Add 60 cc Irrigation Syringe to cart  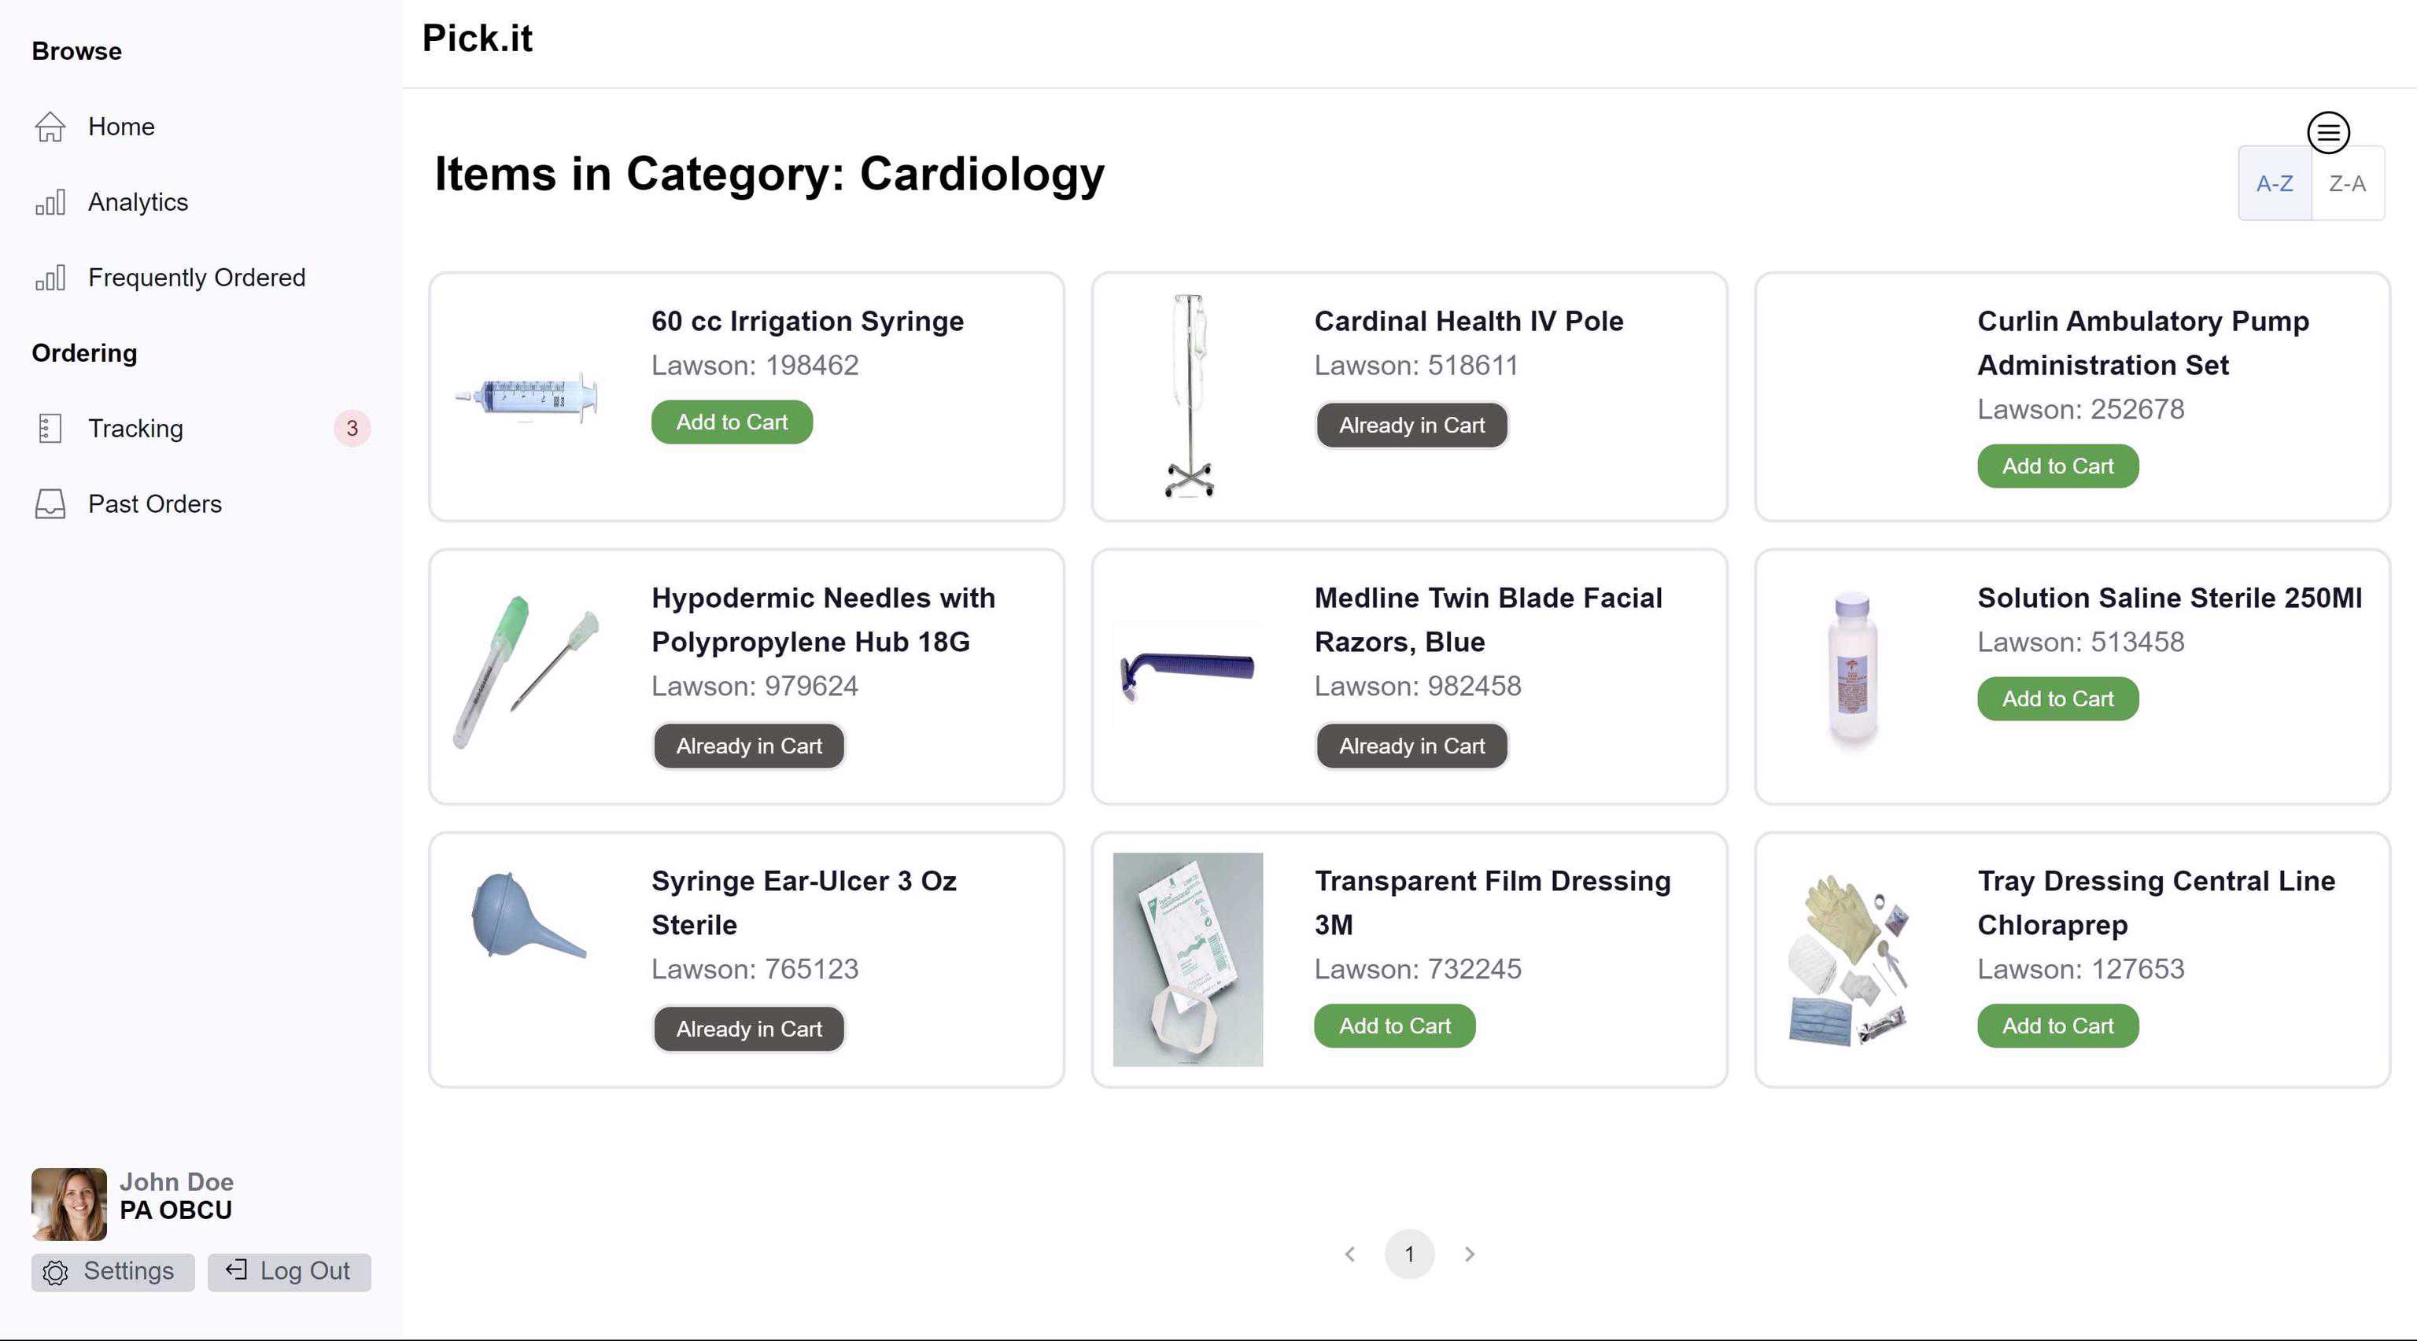pos(732,422)
